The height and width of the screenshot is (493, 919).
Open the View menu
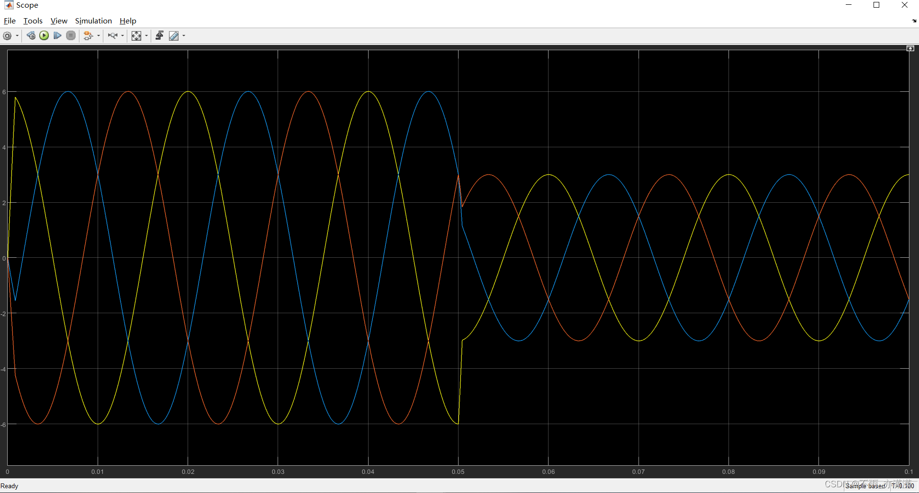click(x=59, y=21)
